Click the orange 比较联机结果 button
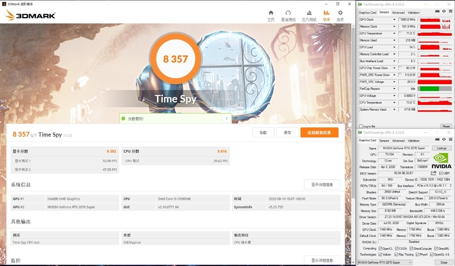Image resolution: width=455 pixels, height=266 pixels. [319, 132]
